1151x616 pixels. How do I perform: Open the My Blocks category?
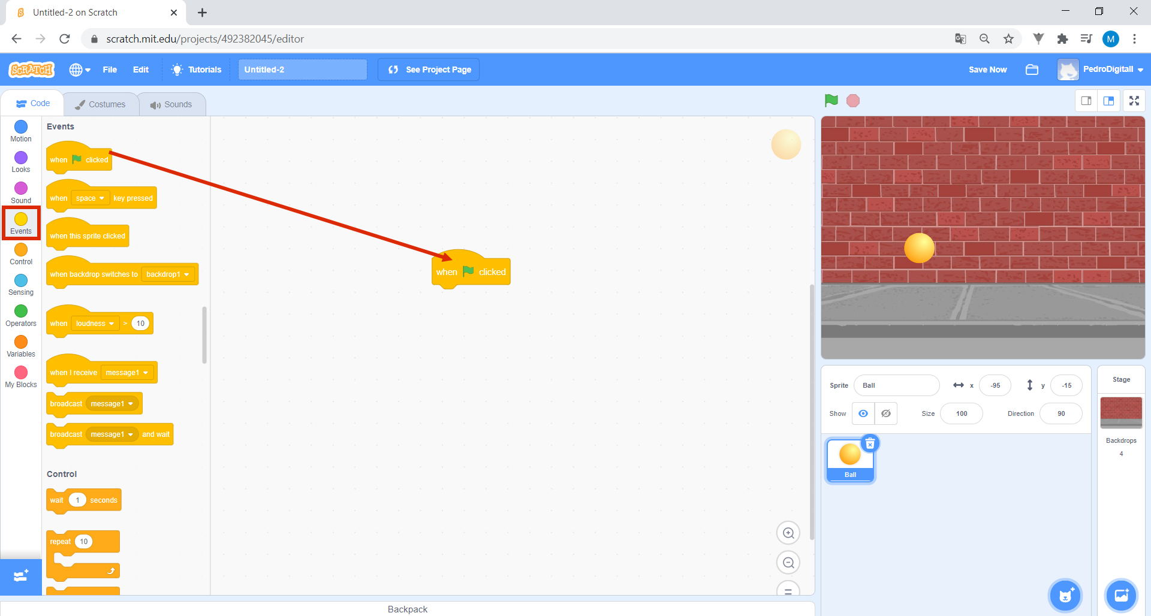pyautogui.click(x=21, y=377)
